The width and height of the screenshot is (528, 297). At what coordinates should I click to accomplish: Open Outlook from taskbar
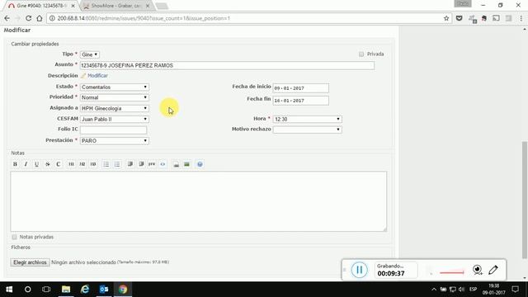point(104,290)
